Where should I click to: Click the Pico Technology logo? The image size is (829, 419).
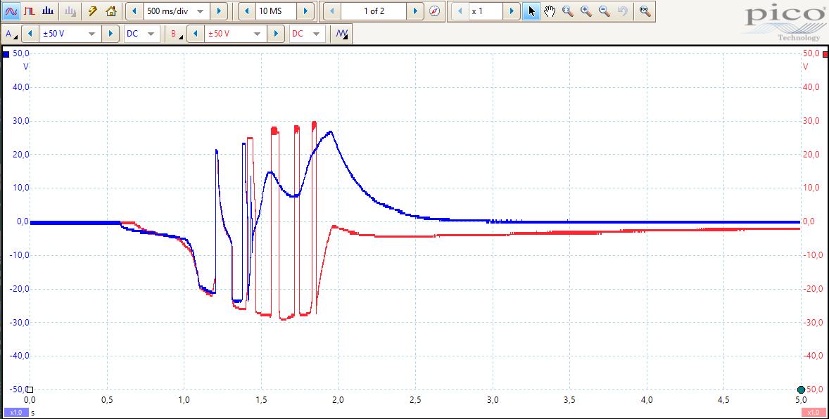coord(783,24)
